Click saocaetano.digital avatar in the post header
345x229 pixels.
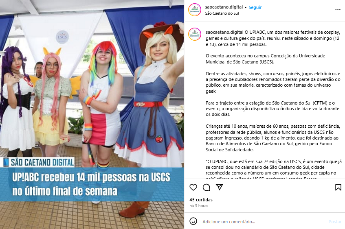tap(195, 10)
